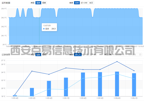Click the 13:07:09 data point on live chart
144x101 pixels.
pyautogui.click(x=40, y=17)
